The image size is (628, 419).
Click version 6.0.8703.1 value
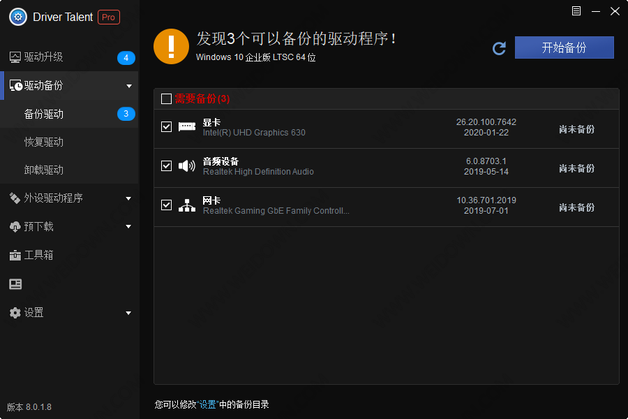(486, 161)
